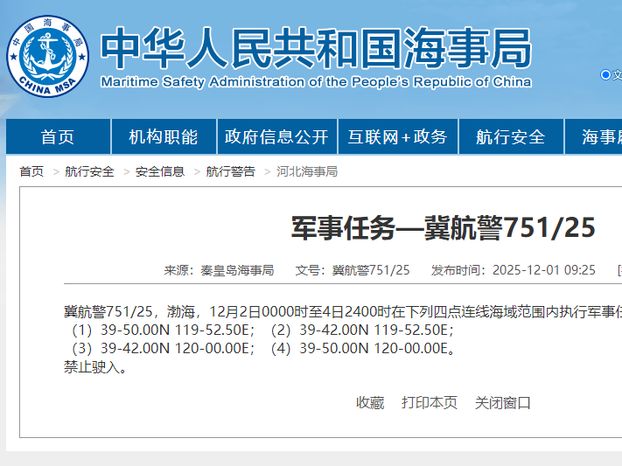
Task: Click 河北海事局 in the breadcrumb
Action: coord(307,171)
